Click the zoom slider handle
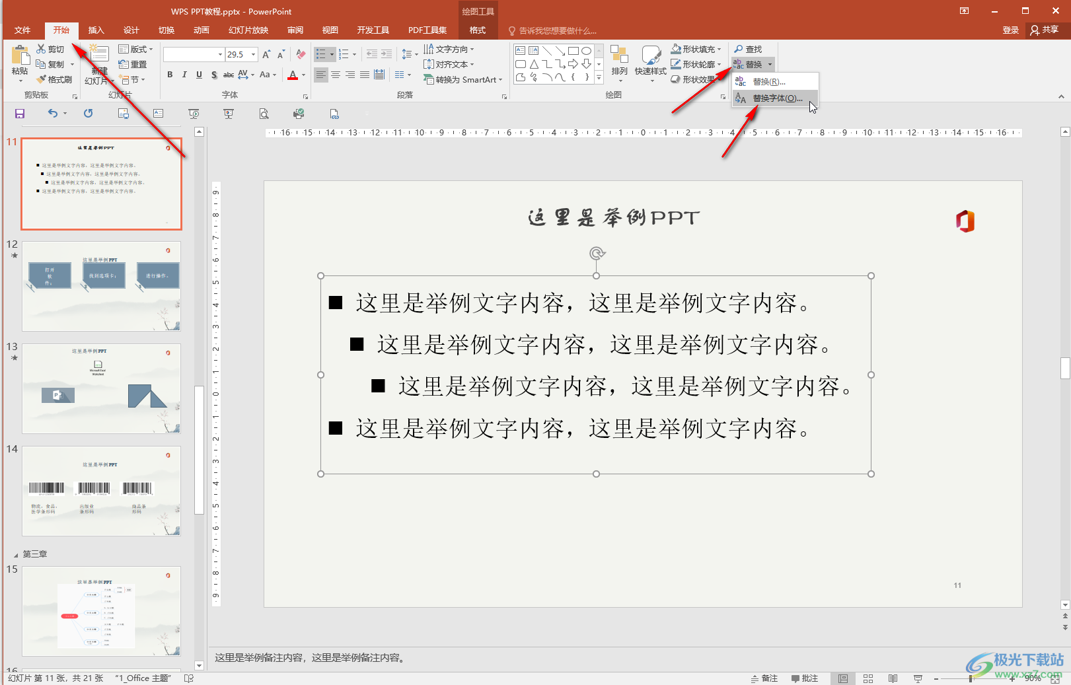Viewport: 1071px width, 685px height. point(971,678)
